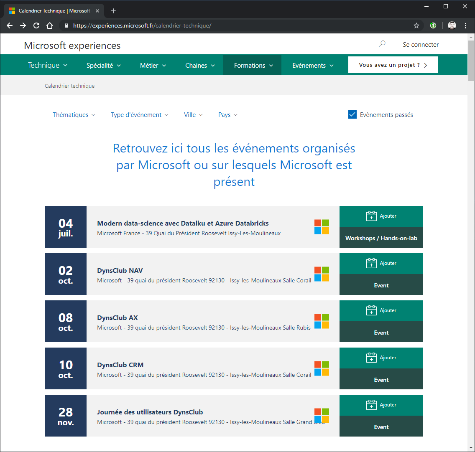
Task: Click the browser address bar URL
Action: [x=142, y=26]
